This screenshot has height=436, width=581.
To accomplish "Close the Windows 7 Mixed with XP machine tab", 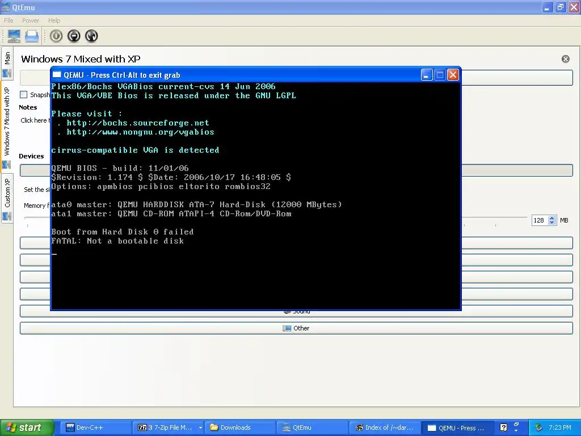I will coord(566,59).
